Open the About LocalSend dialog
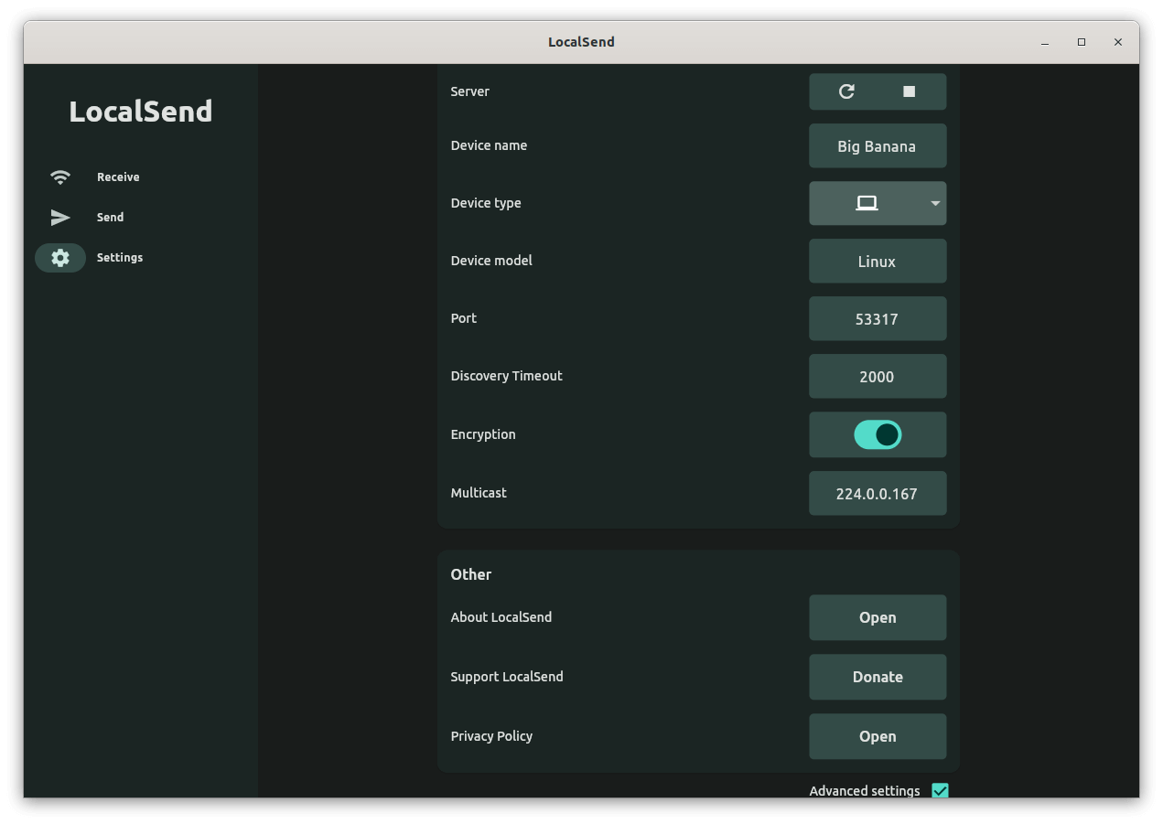The image size is (1163, 824). [x=877, y=617]
